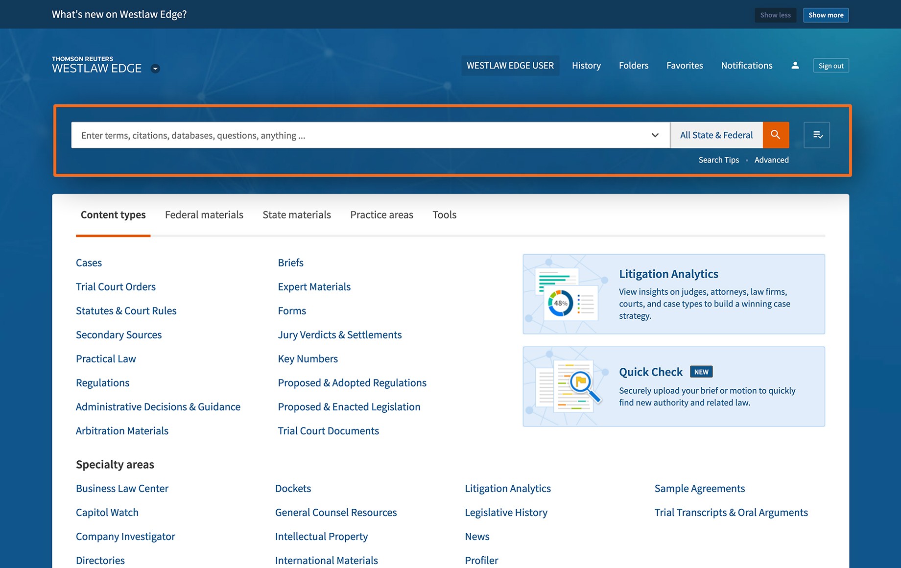Click the Litigation Analytics chart illustration
Image resolution: width=901 pixels, height=568 pixels.
[566, 295]
